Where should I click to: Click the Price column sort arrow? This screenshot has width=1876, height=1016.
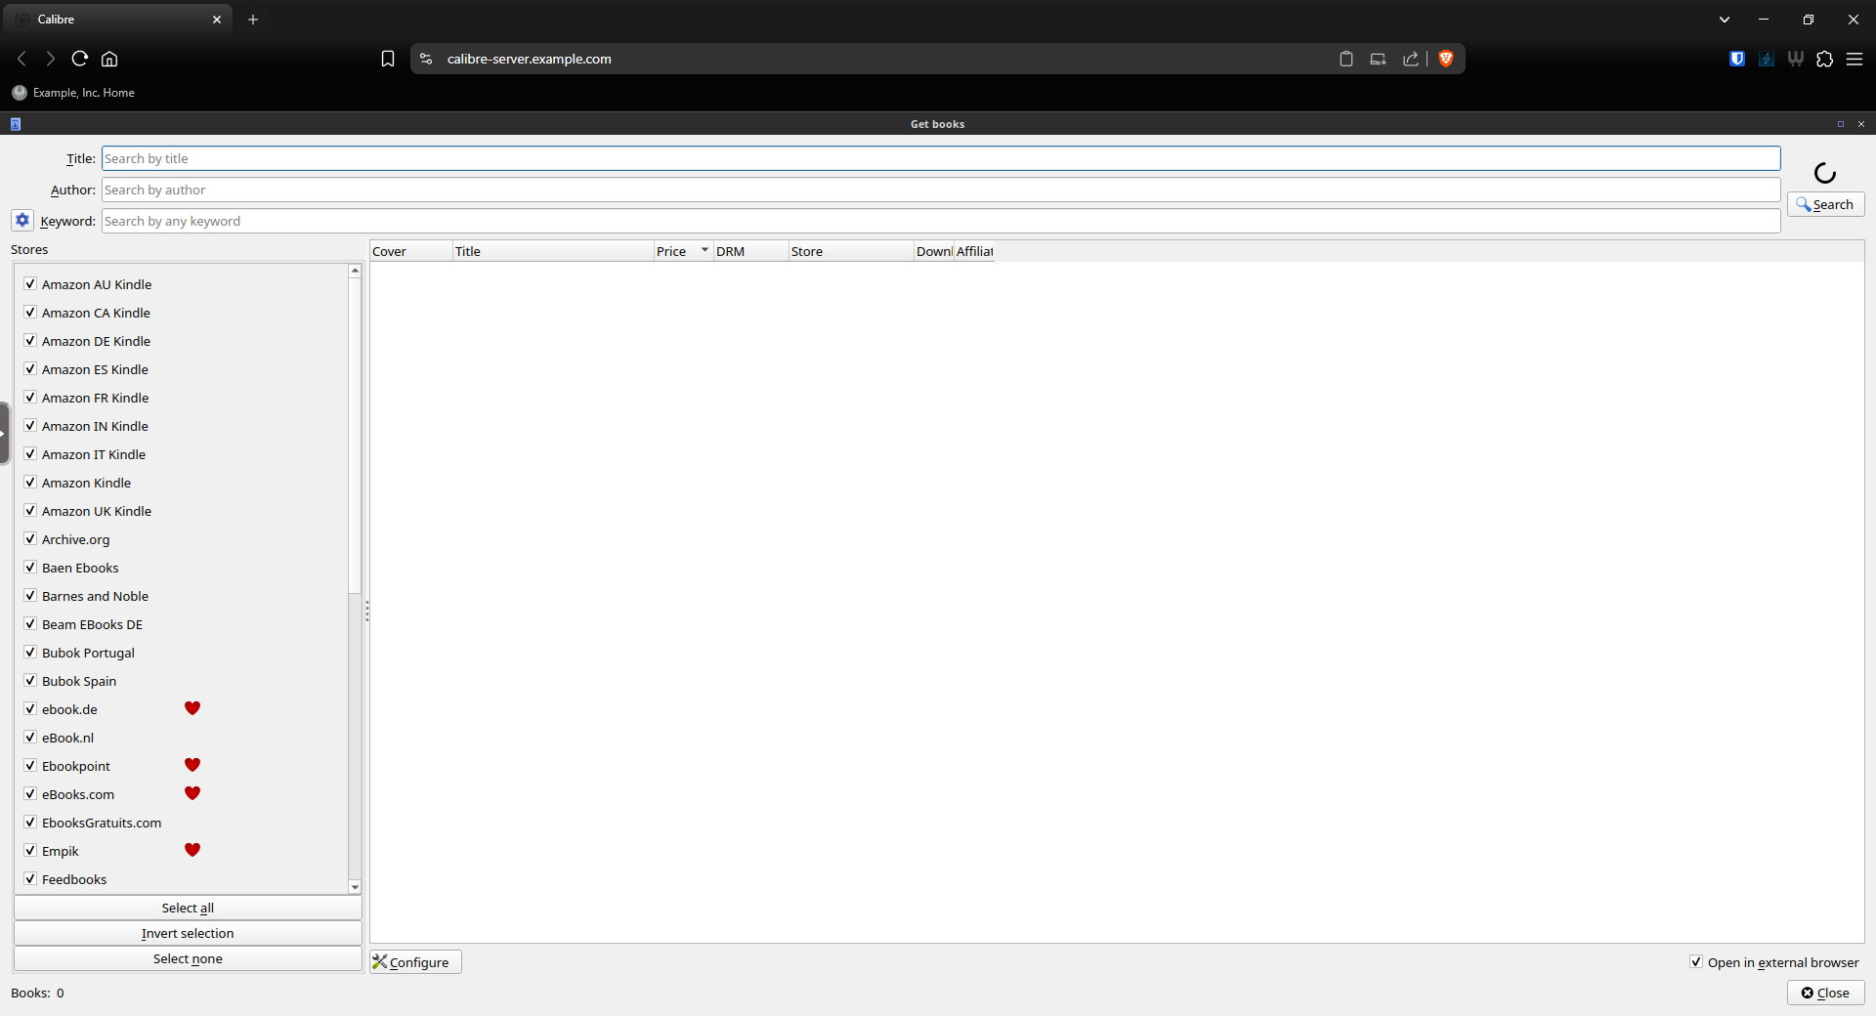pos(704,251)
